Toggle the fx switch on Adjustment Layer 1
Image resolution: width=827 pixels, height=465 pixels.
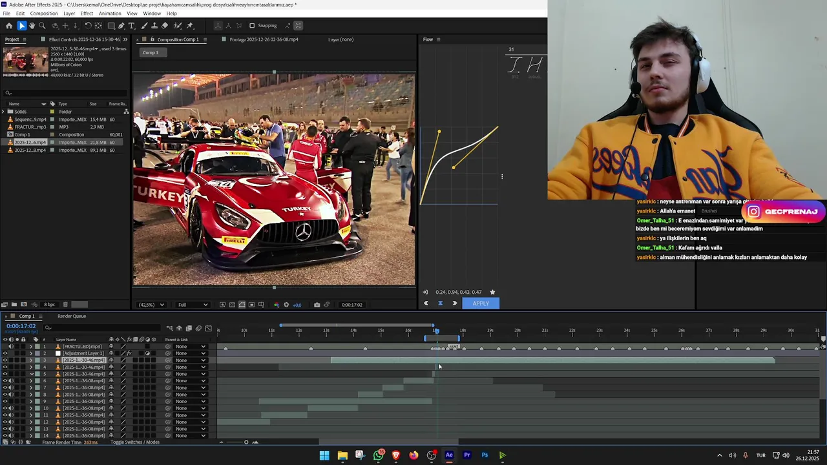tap(129, 353)
